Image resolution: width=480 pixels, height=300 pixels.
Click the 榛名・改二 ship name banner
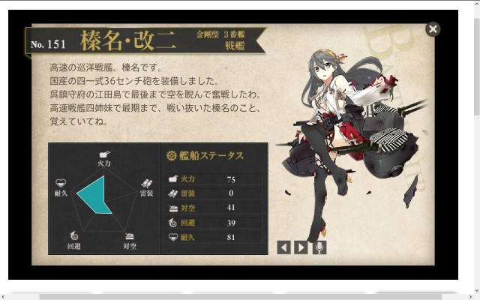click(128, 40)
